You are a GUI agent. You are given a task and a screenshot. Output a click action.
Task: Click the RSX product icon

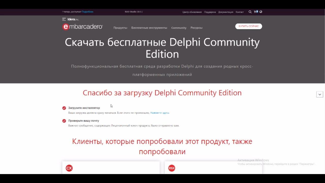172,168
